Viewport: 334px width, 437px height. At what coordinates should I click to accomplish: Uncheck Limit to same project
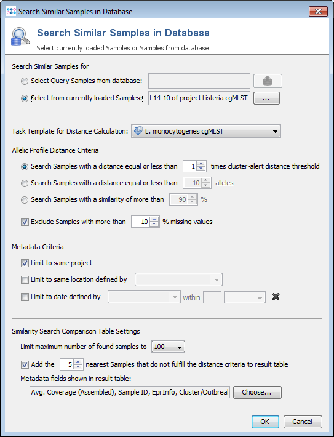point(25,263)
